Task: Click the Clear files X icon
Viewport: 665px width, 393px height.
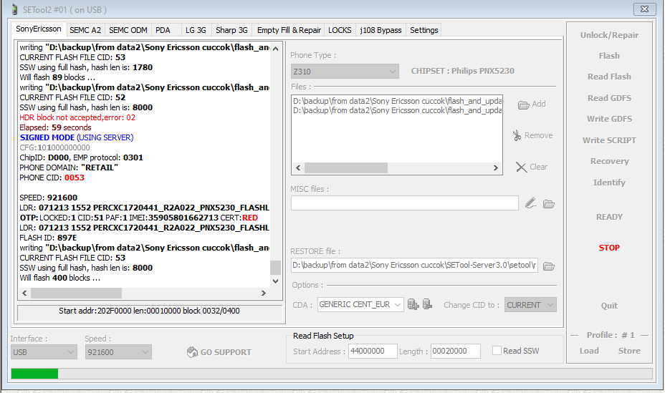Action: (x=521, y=167)
